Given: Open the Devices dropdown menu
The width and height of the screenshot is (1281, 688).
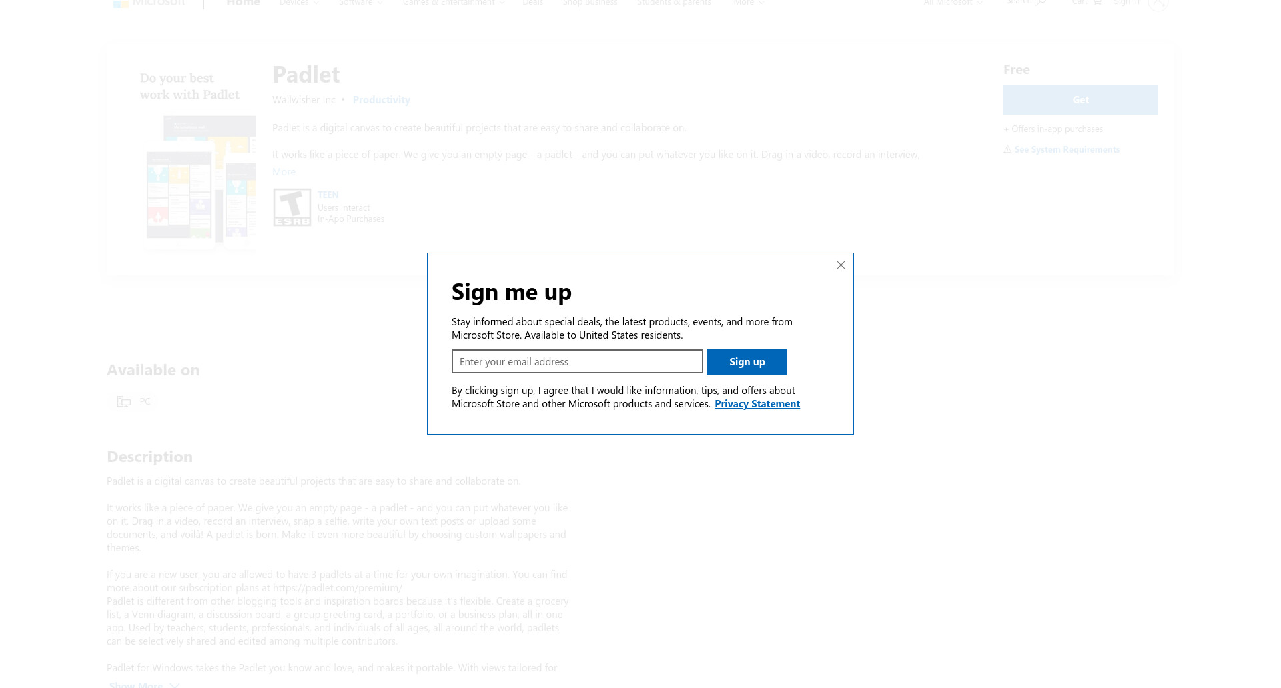Looking at the screenshot, I should (299, 3).
